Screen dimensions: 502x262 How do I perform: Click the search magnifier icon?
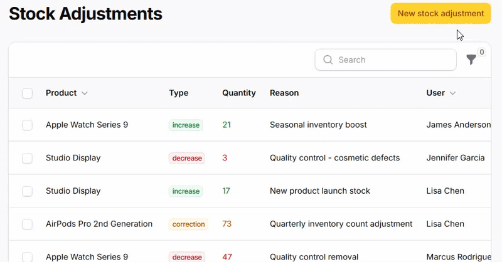click(x=328, y=60)
